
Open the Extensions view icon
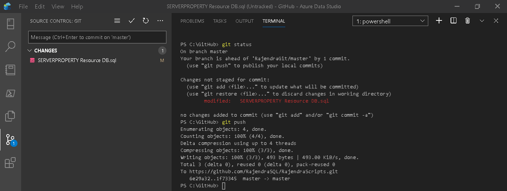click(x=10, y=163)
